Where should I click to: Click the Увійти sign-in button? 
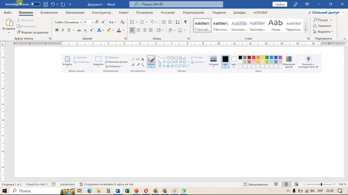tap(279, 4)
